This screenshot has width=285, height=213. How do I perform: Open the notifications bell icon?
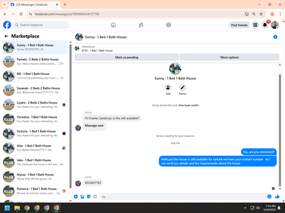point(265,25)
